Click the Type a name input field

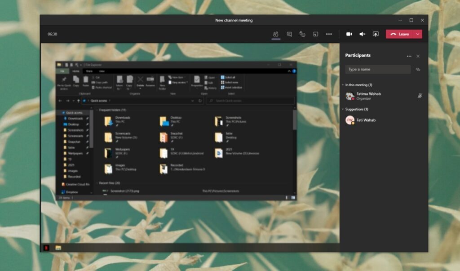click(x=377, y=69)
